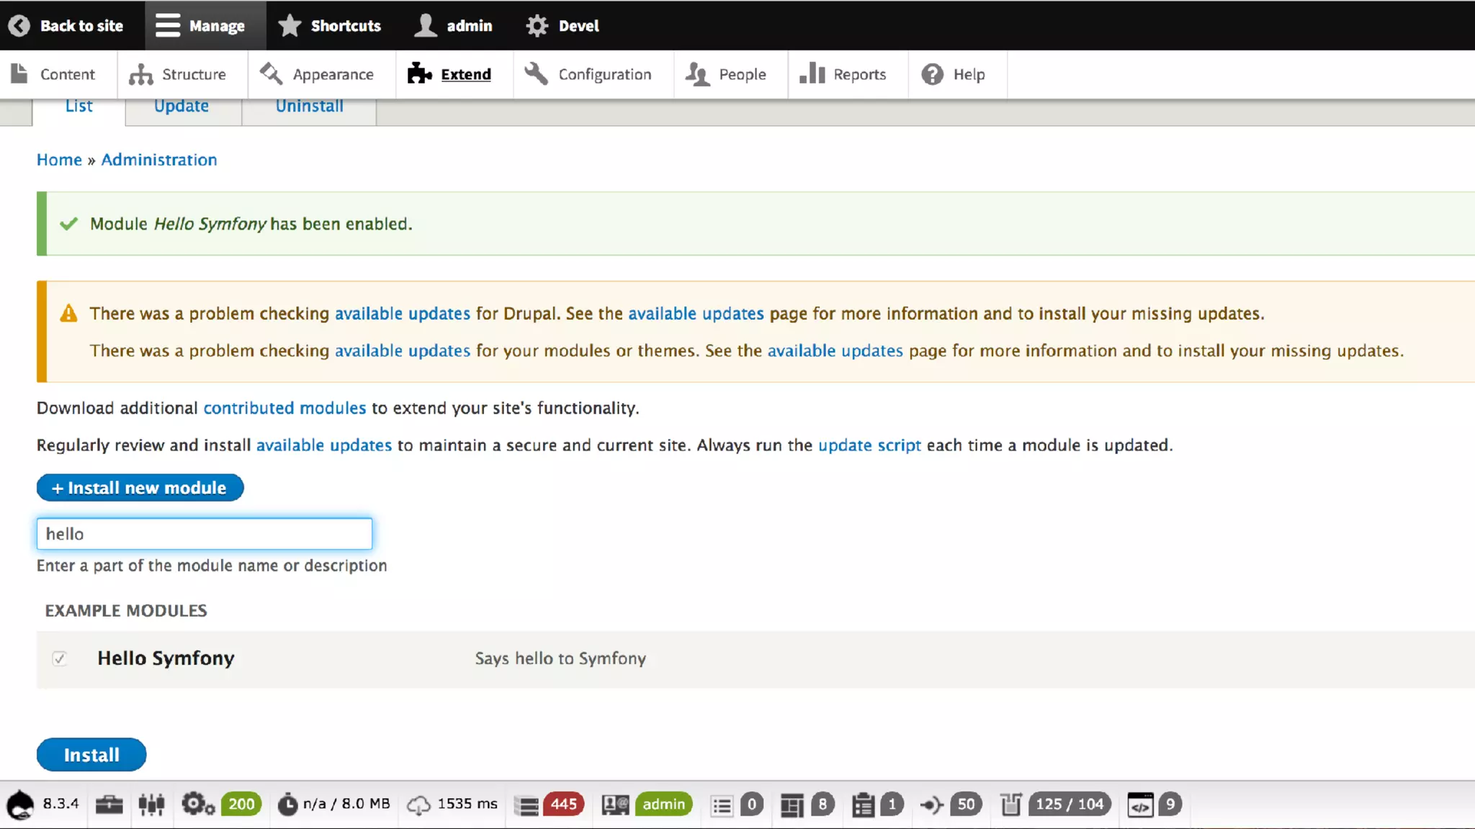This screenshot has width=1475, height=829.
Task: Click the cloud load time icon
Action: coord(418,805)
